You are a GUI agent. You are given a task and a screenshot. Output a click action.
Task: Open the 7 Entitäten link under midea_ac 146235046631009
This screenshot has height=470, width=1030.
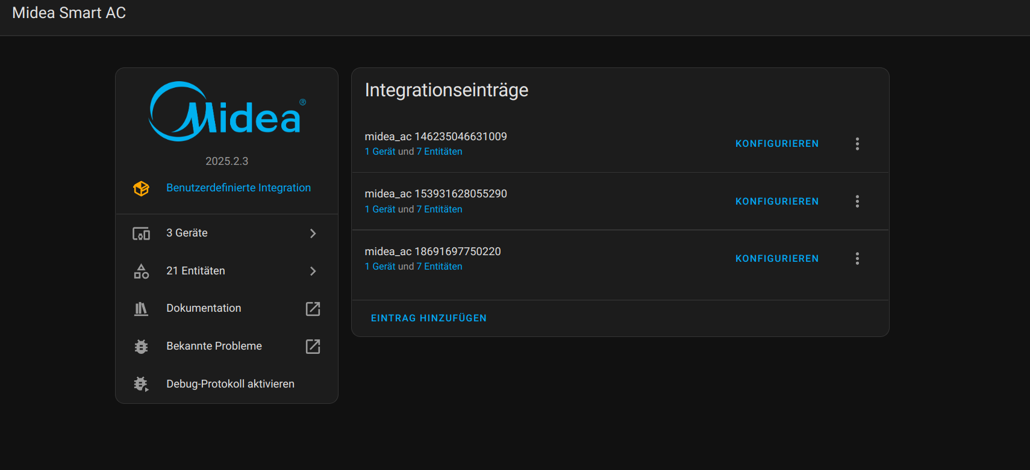tap(440, 152)
